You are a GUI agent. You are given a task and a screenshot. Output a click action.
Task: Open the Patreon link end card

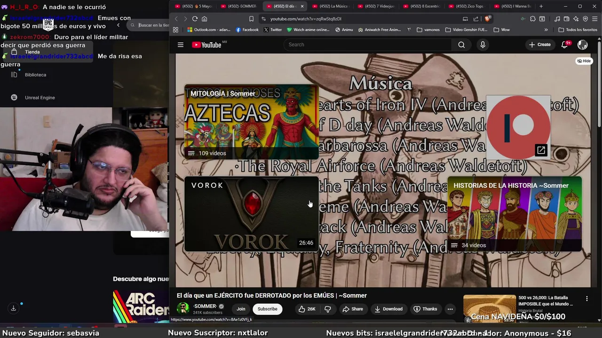(518, 127)
